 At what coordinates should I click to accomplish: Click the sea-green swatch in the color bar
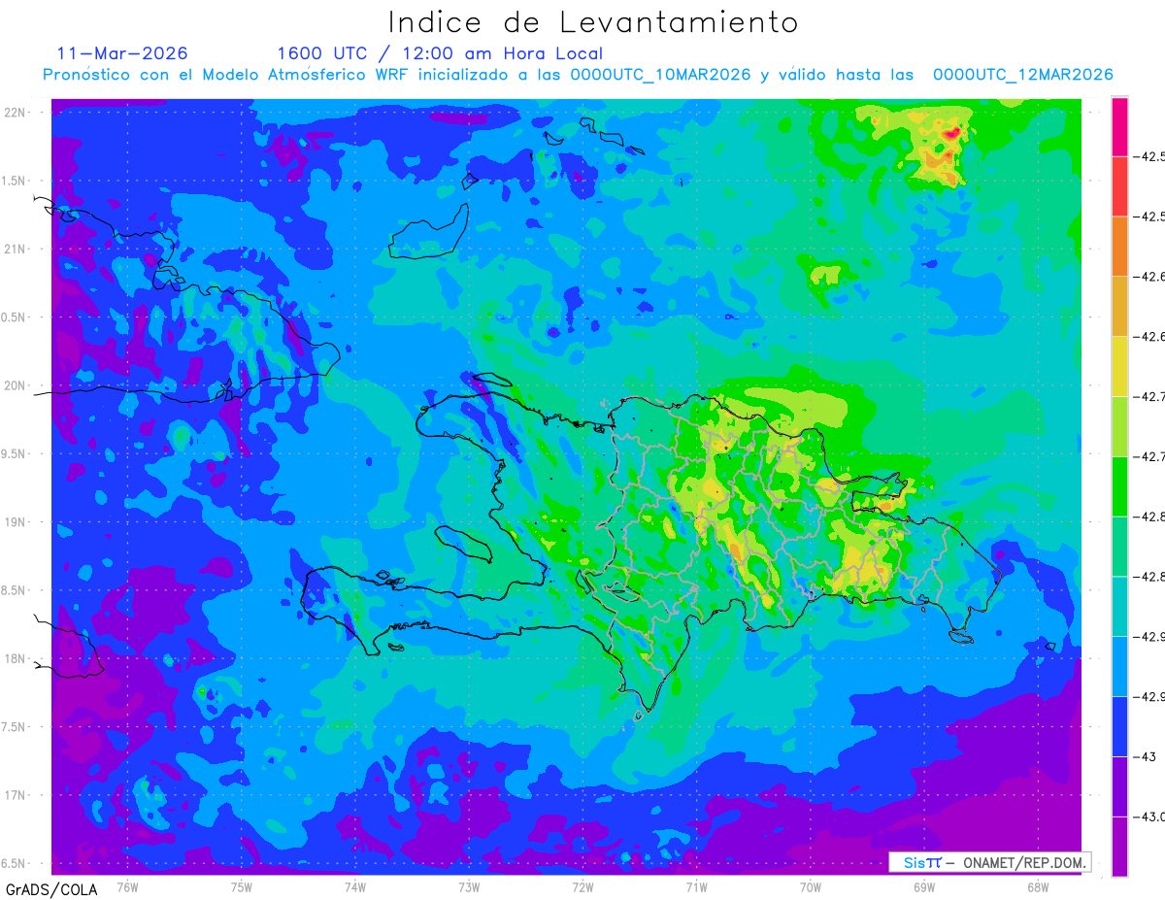(1119, 547)
